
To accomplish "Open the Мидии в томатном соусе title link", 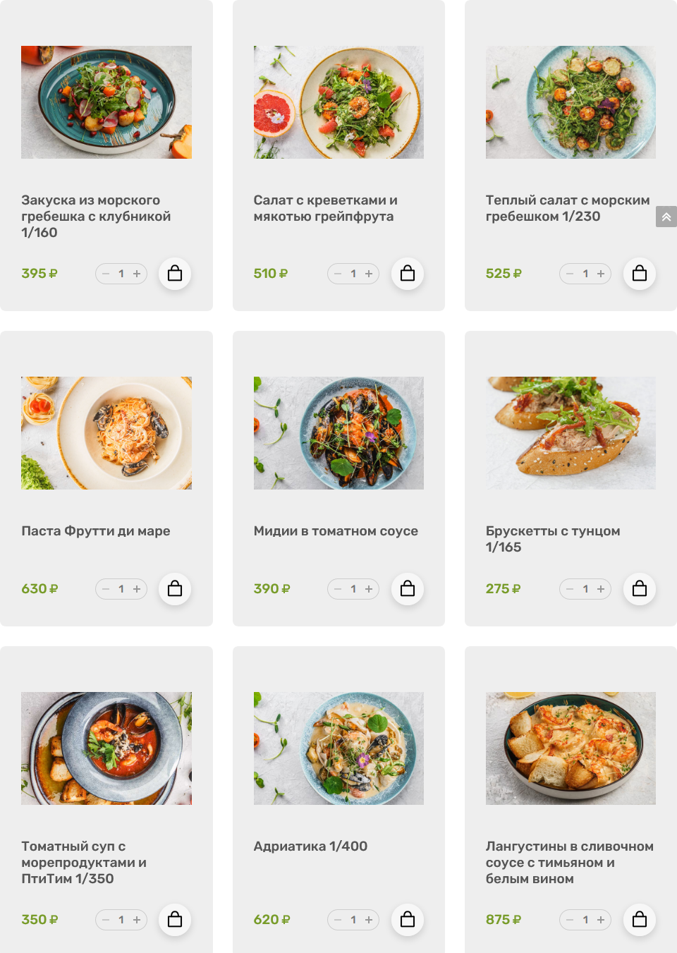I will click(336, 531).
